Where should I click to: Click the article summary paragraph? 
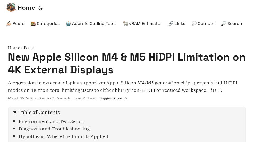(x=123, y=87)
